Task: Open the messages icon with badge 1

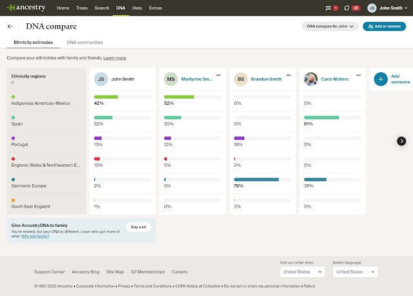Action: tap(328, 8)
